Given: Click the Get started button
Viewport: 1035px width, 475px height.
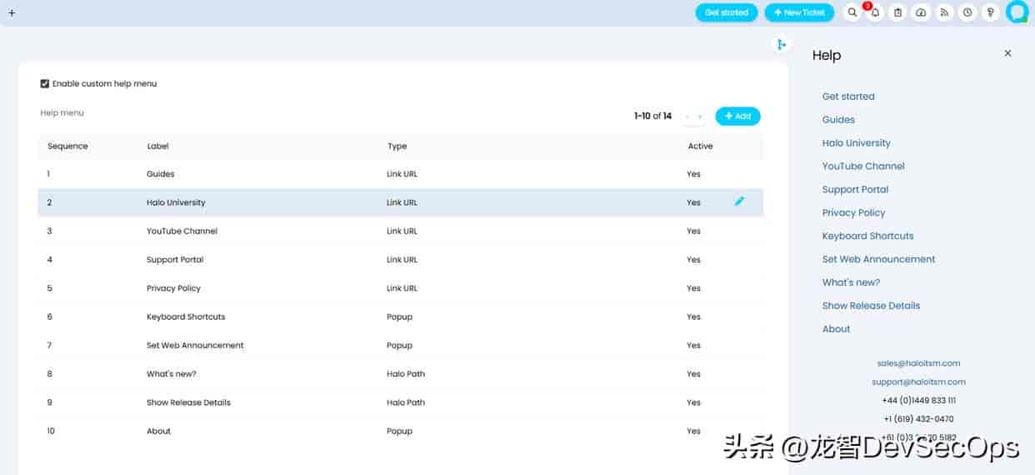Looking at the screenshot, I should point(727,12).
